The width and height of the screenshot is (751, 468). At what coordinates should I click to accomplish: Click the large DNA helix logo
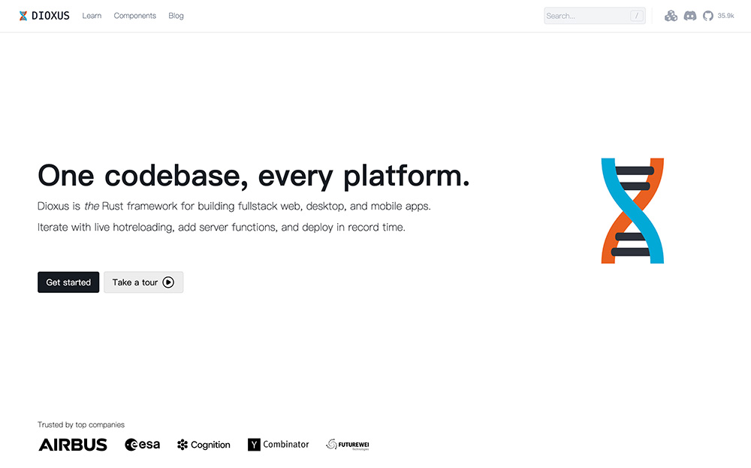point(632,211)
